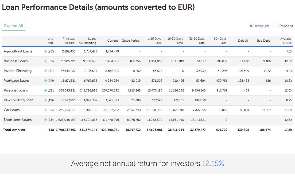Click the Grace Period column header
The height and width of the screenshot is (176, 295).
tap(131, 41)
